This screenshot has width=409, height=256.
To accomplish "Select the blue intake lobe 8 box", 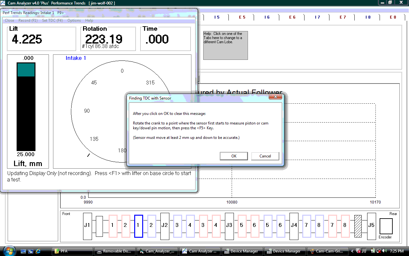I will (x=320, y=226).
